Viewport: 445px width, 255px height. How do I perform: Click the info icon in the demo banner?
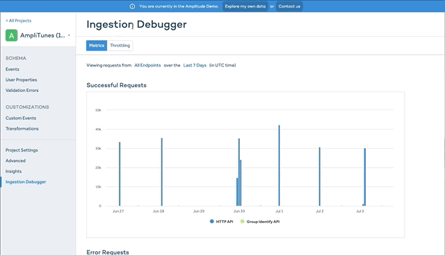(132, 6)
